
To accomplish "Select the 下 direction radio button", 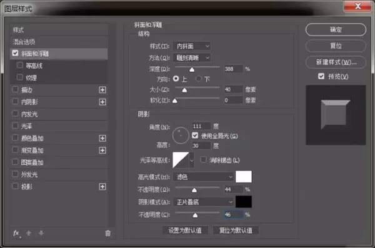I will (x=198, y=79).
